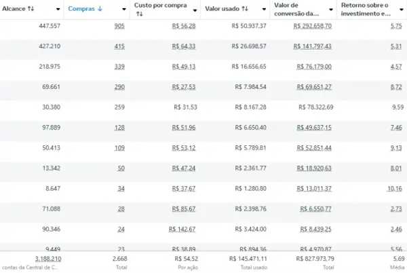Open the 415 purchases link

point(119,46)
